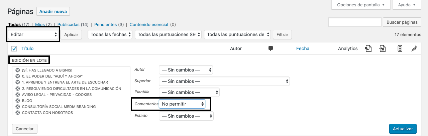Click the Yoast outgoing internal links column icon
Image resolution: width=428 pixels, height=136 pixels.
pyautogui.click(x=368, y=49)
